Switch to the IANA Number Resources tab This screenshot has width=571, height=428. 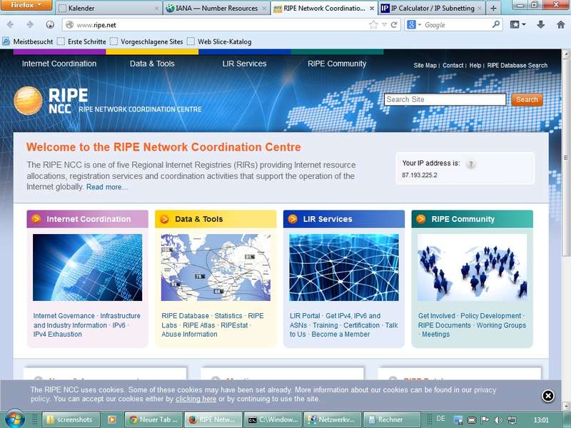[x=215, y=9]
